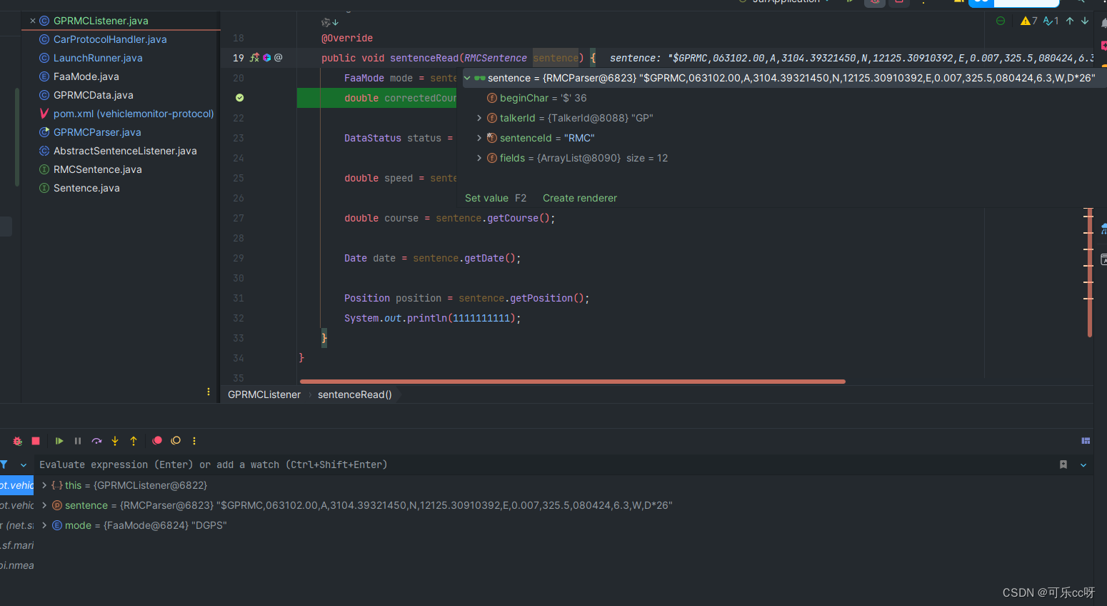Open more debugger actions menu

click(194, 441)
